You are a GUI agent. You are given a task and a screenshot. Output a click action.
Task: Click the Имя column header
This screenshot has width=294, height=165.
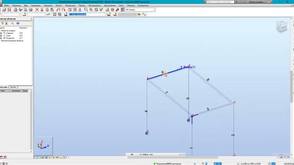click(4, 91)
